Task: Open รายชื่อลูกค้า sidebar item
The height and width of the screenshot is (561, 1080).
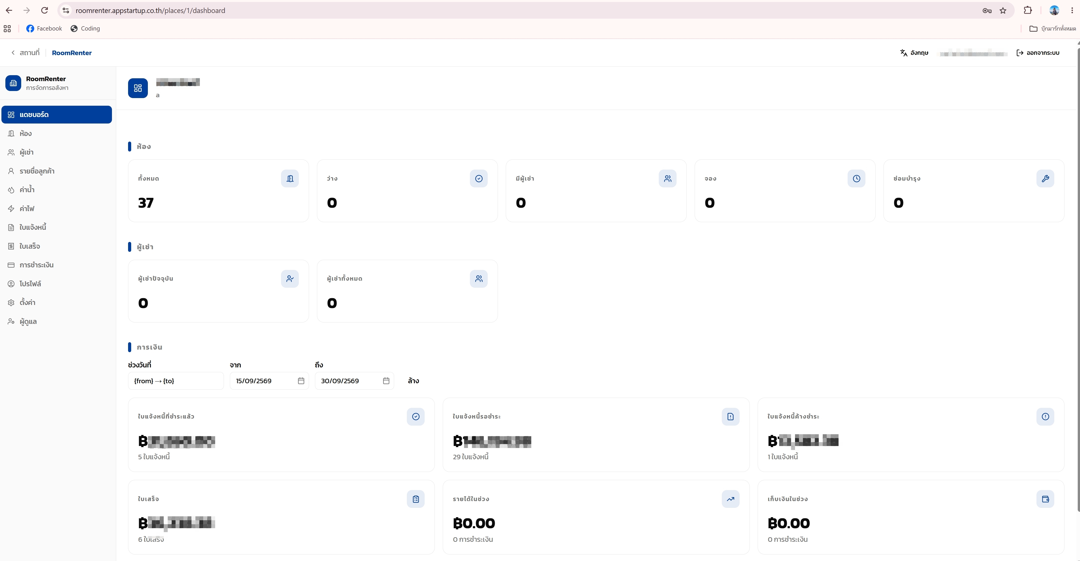Action: tap(57, 171)
